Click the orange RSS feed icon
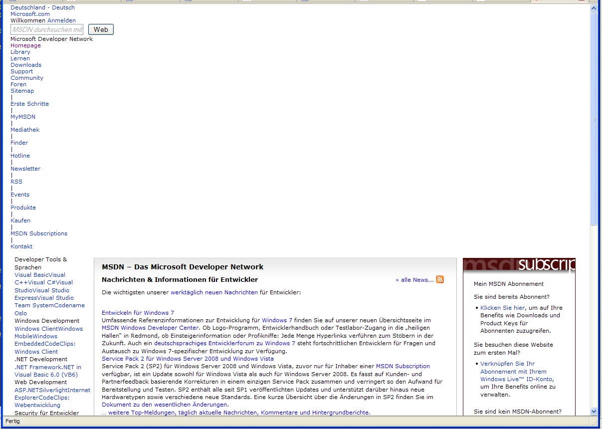The height and width of the screenshot is (429, 602). click(440, 279)
